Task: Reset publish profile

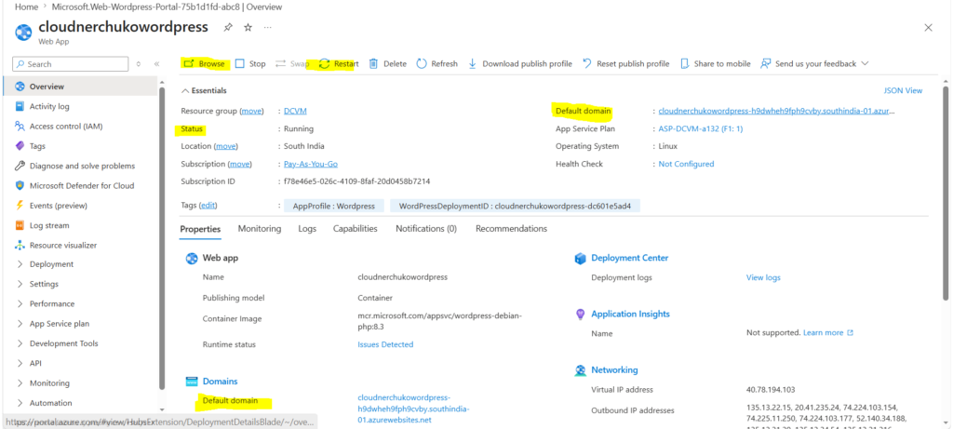Action: coord(626,64)
